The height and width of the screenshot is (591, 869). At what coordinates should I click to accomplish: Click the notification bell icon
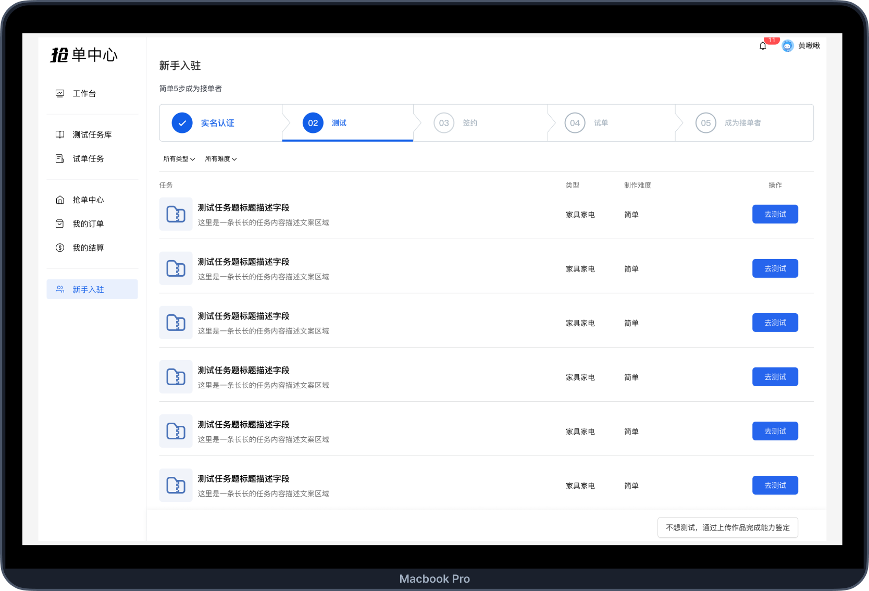(x=763, y=46)
